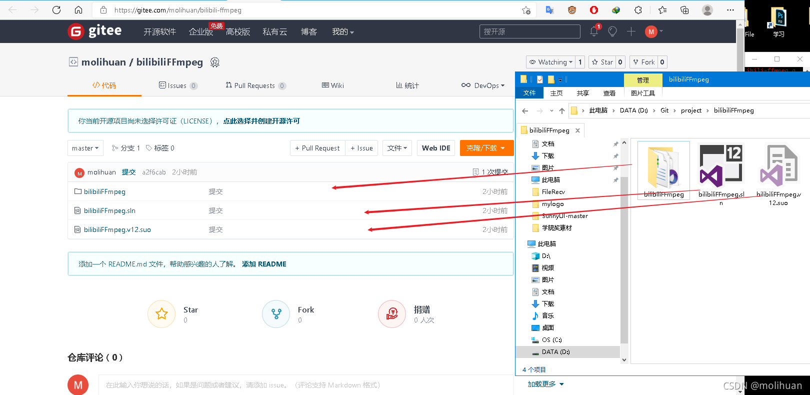Viewport: 810px width, 395px height.
Task: Click the + Pull Request button
Action: tap(317, 148)
